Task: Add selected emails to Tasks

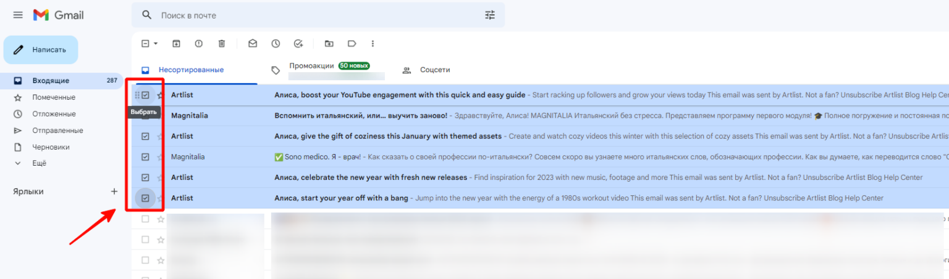Action: tap(298, 44)
